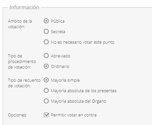Click the 'Opciones:' field label
Viewport: 152px width, 125px height.
pyautogui.click(x=17, y=115)
